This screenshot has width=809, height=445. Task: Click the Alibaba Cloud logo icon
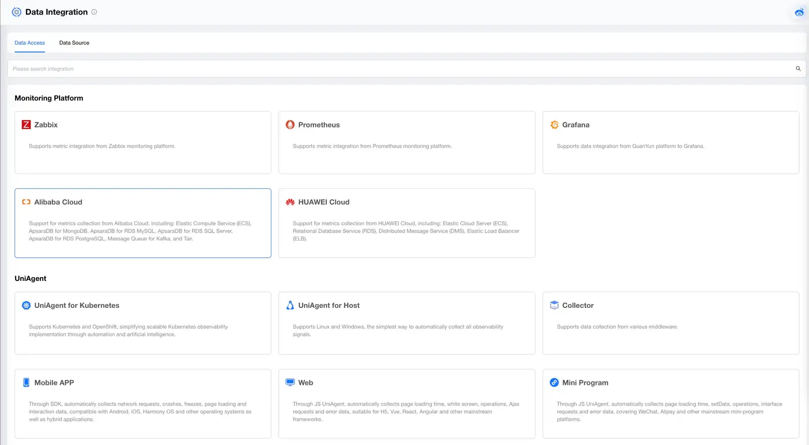26,202
